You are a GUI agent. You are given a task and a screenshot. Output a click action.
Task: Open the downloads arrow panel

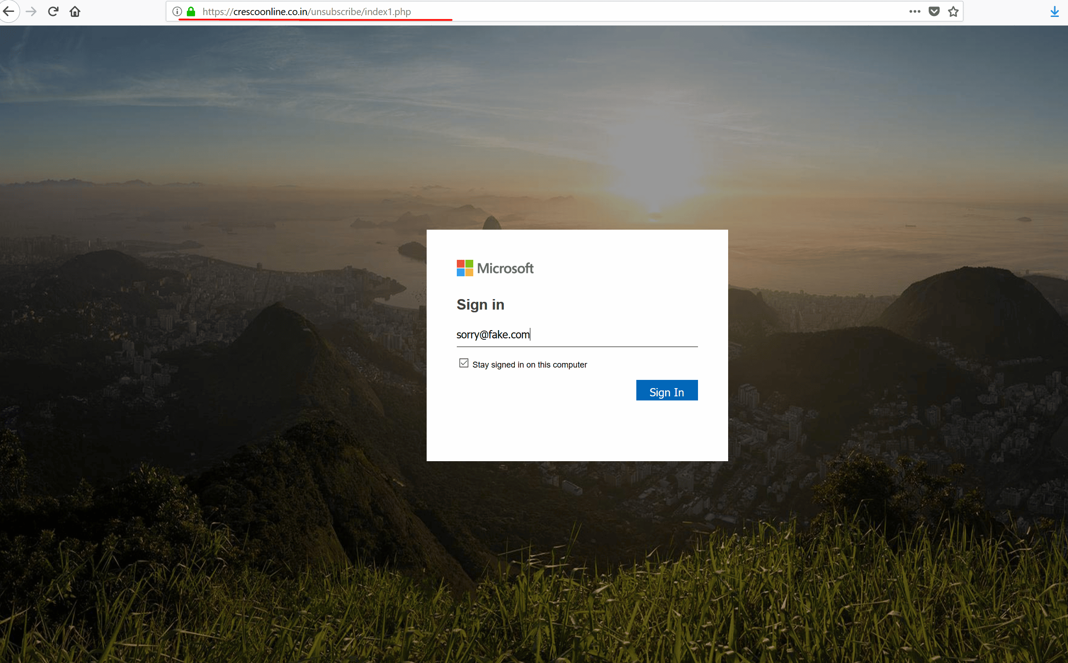[1054, 12]
